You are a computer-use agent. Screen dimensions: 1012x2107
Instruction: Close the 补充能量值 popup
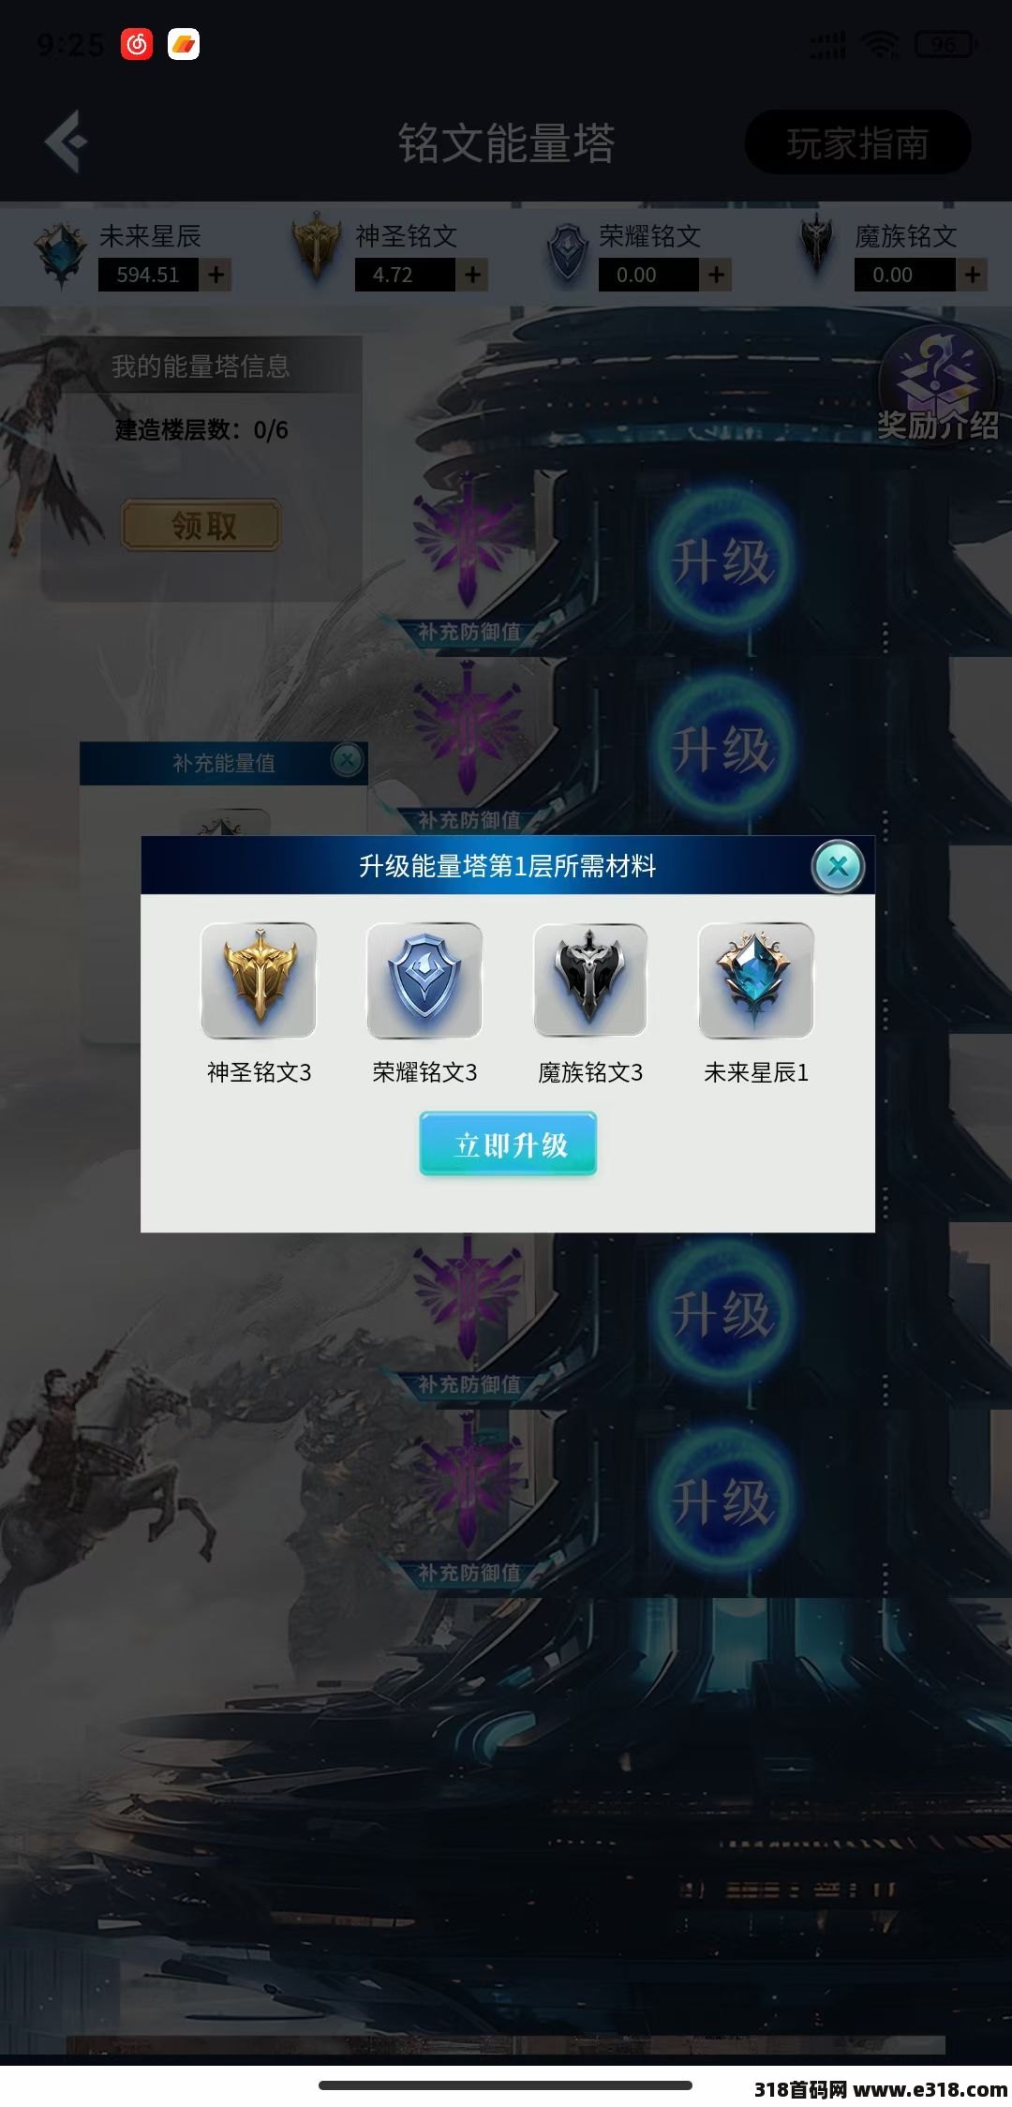coord(348,759)
